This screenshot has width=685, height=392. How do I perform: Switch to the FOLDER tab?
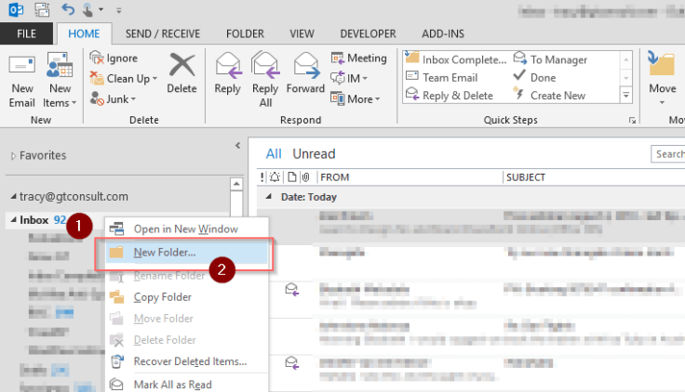pyautogui.click(x=245, y=33)
